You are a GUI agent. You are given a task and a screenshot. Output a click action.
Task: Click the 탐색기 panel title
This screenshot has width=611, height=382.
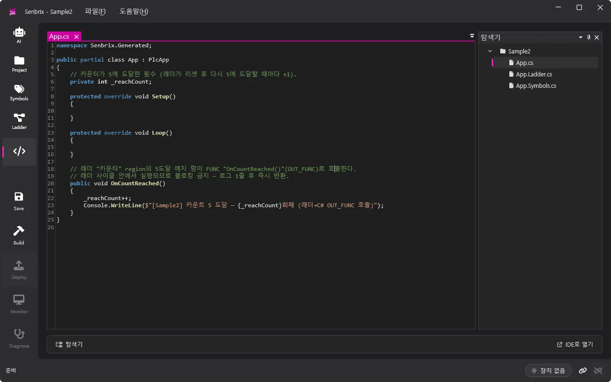click(x=491, y=37)
